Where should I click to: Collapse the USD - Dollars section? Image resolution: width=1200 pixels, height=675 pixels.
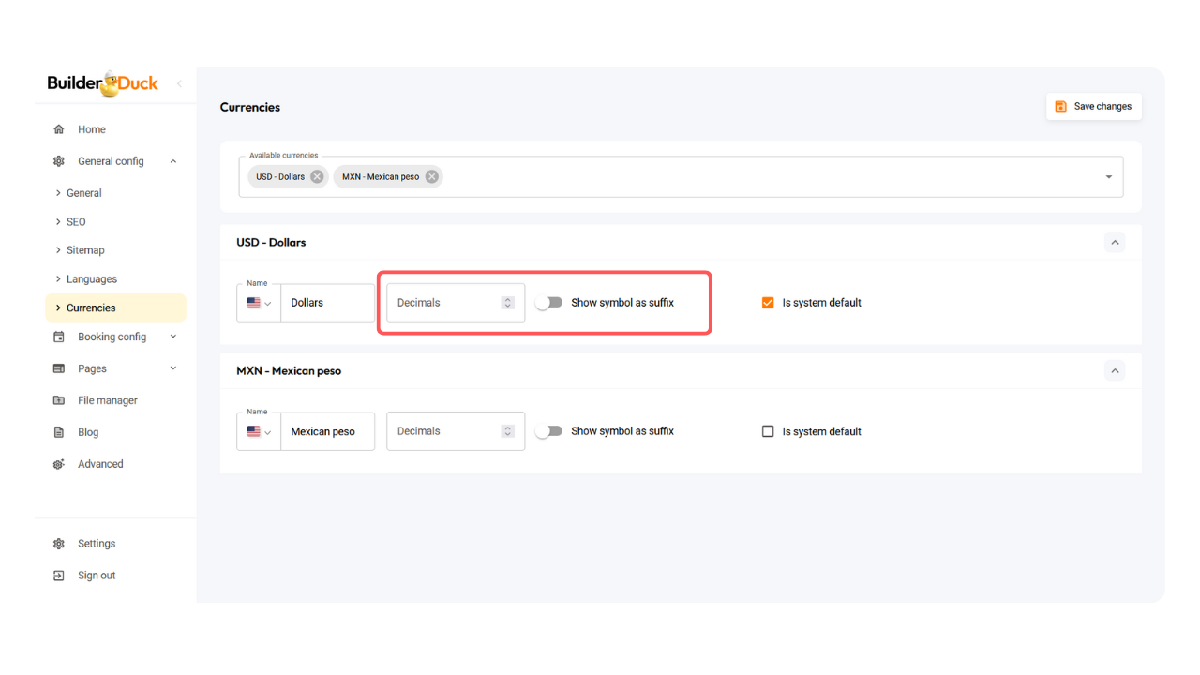click(x=1115, y=243)
